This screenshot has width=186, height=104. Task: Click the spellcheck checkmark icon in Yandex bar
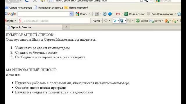coord(115,21)
